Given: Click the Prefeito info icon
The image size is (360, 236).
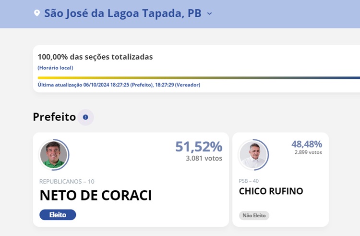Looking at the screenshot, I should (x=85, y=117).
